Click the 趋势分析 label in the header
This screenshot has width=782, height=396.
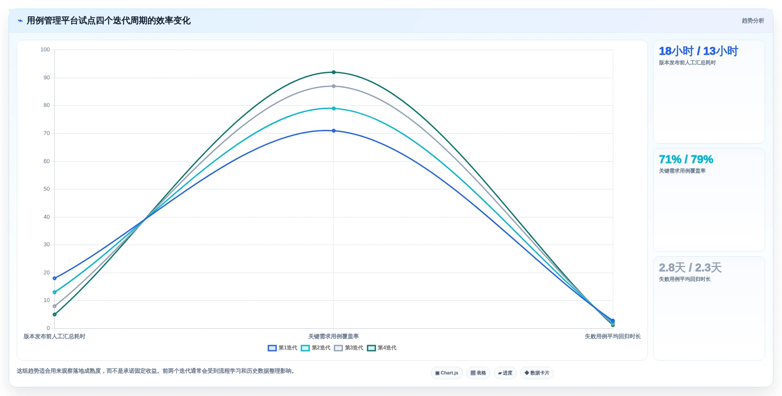point(753,21)
